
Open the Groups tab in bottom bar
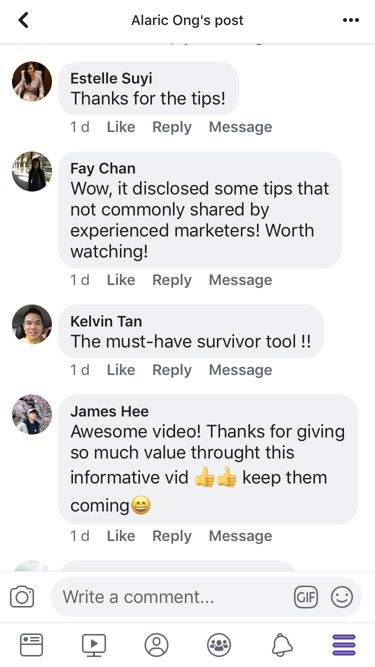219,645
